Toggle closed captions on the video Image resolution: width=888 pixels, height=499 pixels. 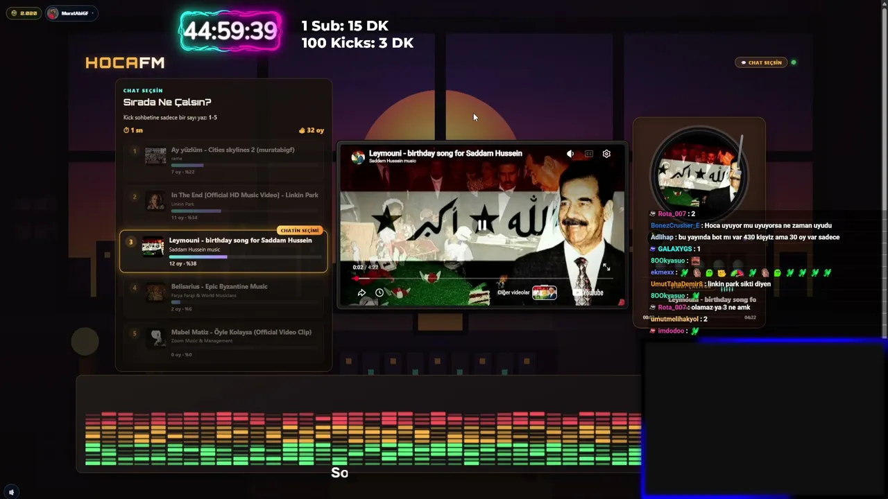click(589, 154)
